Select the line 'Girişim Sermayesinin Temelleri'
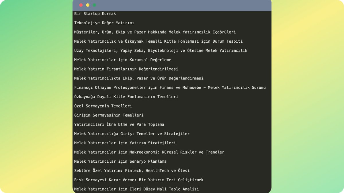The width and height of the screenshot is (344, 193). tap(109, 115)
